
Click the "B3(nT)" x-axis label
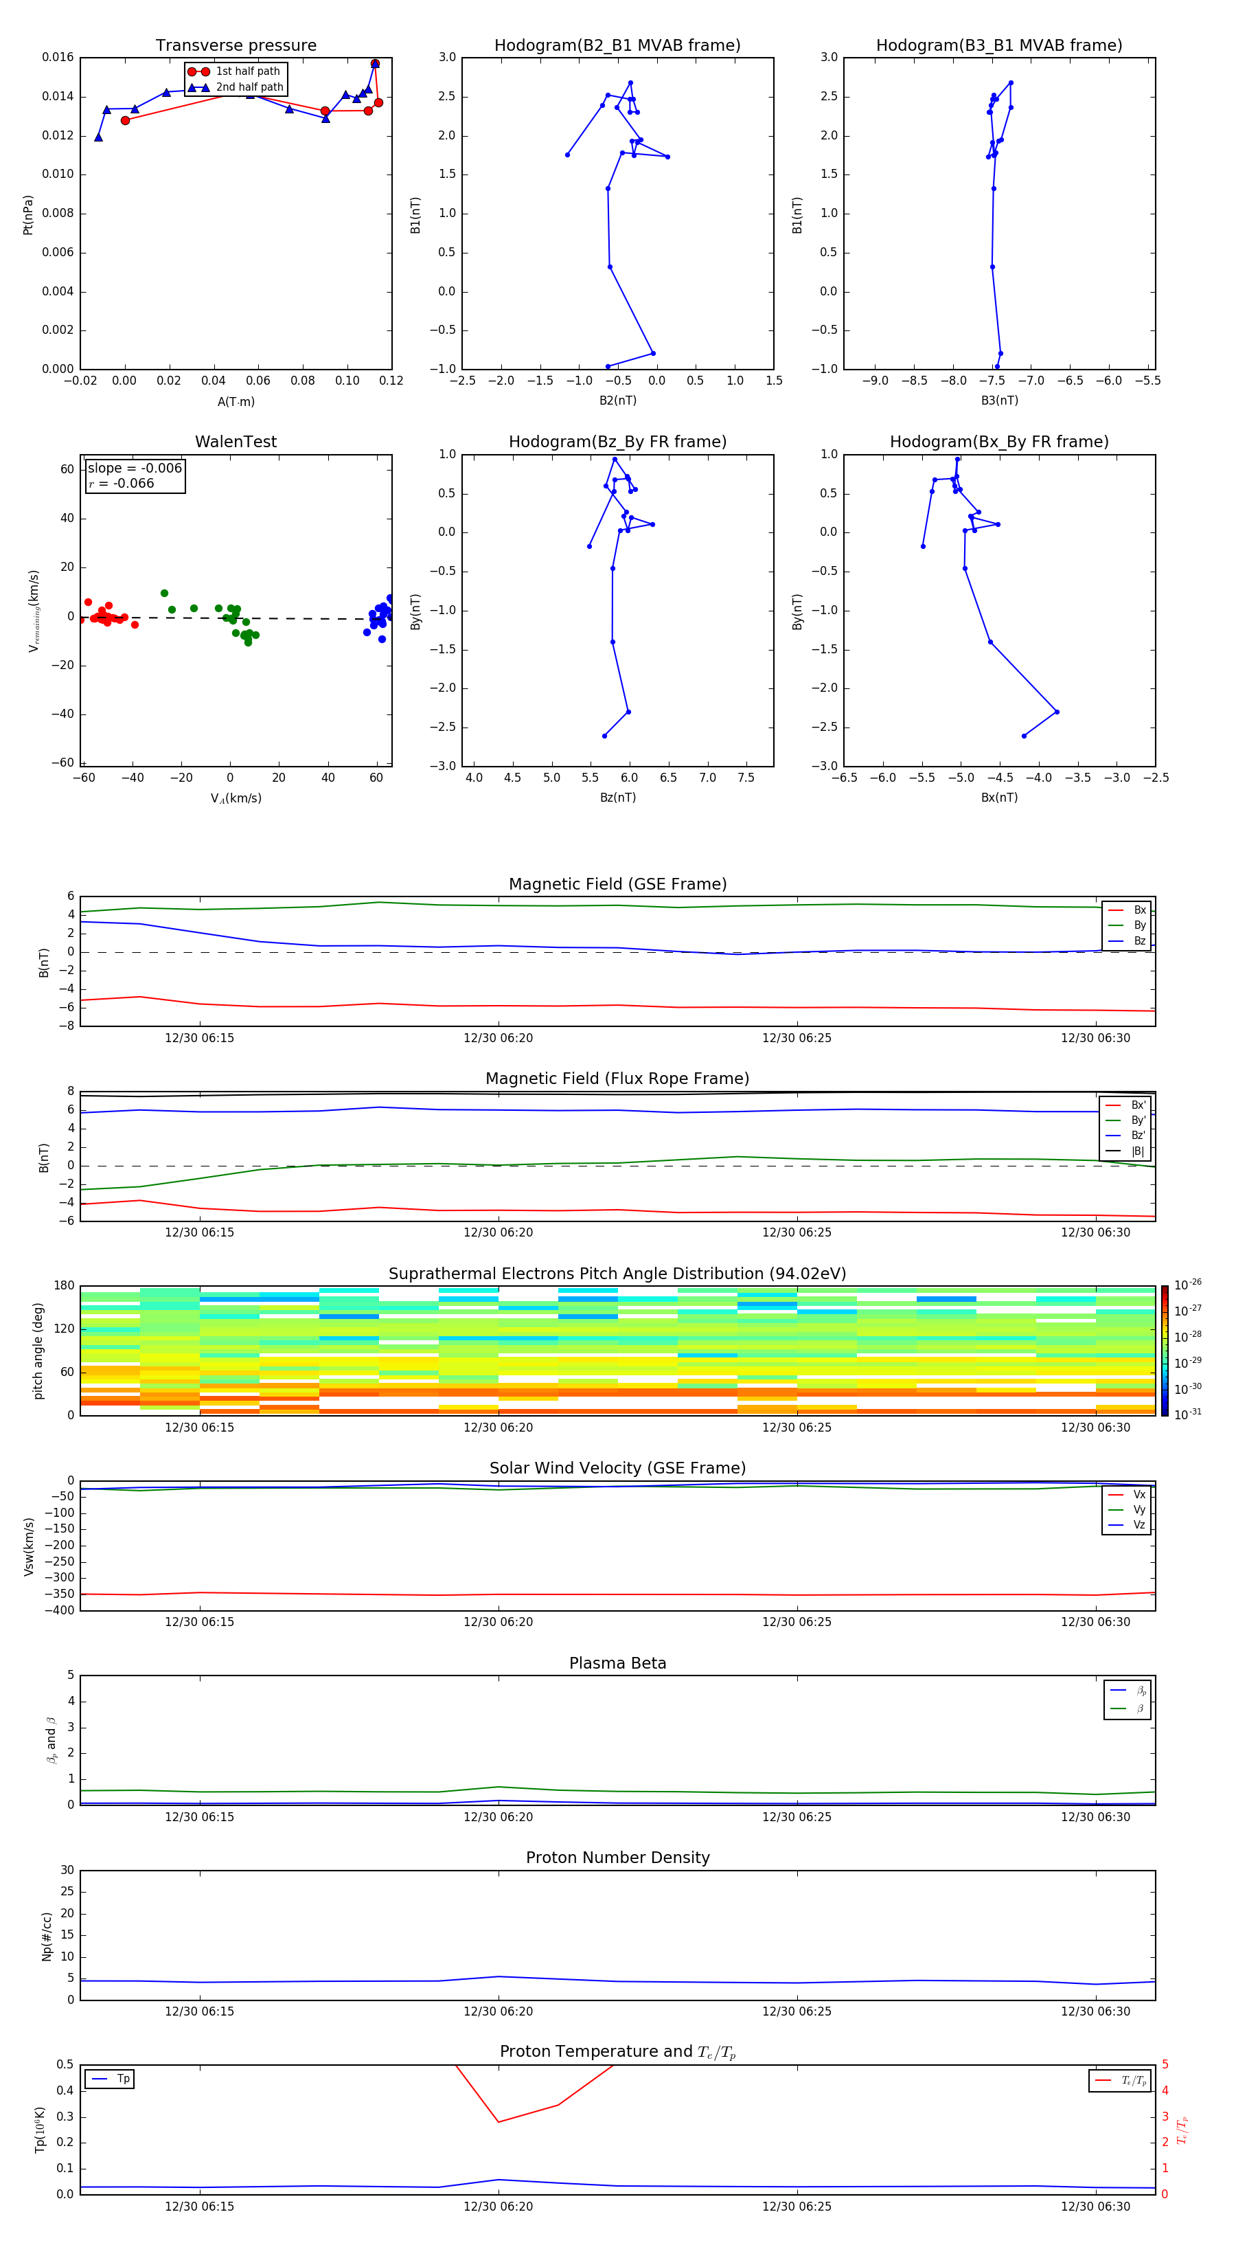[999, 401]
